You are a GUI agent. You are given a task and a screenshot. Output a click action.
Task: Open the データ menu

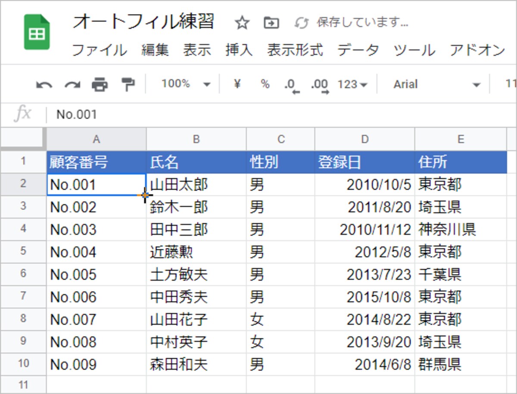(358, 50)
